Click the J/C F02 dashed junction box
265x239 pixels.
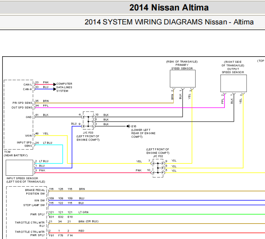click(158, 168)
